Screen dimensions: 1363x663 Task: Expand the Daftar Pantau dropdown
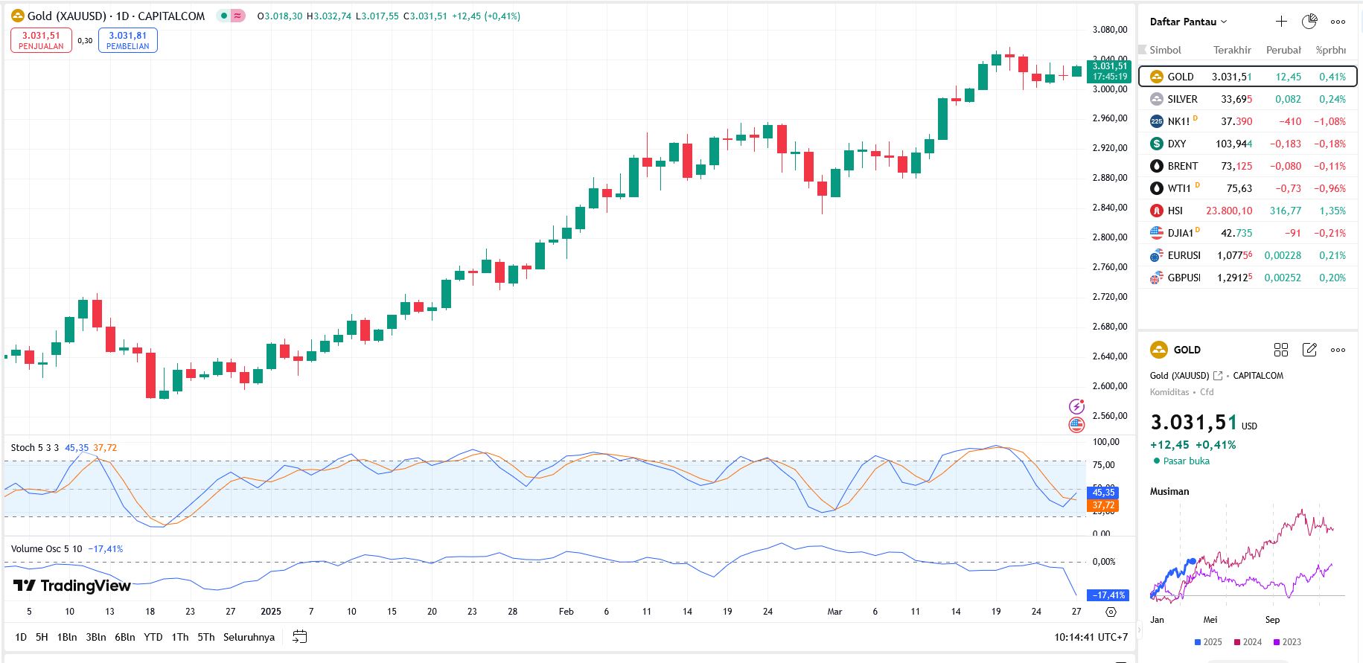1188,22
